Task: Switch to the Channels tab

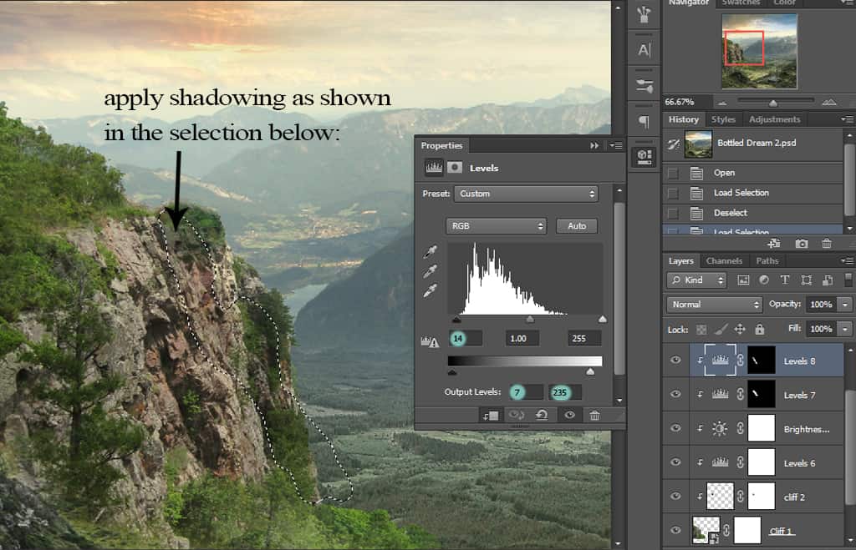Action: (724, 261)
